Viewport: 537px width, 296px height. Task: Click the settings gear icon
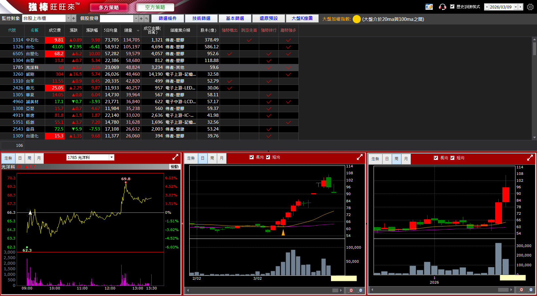(530, 7)
